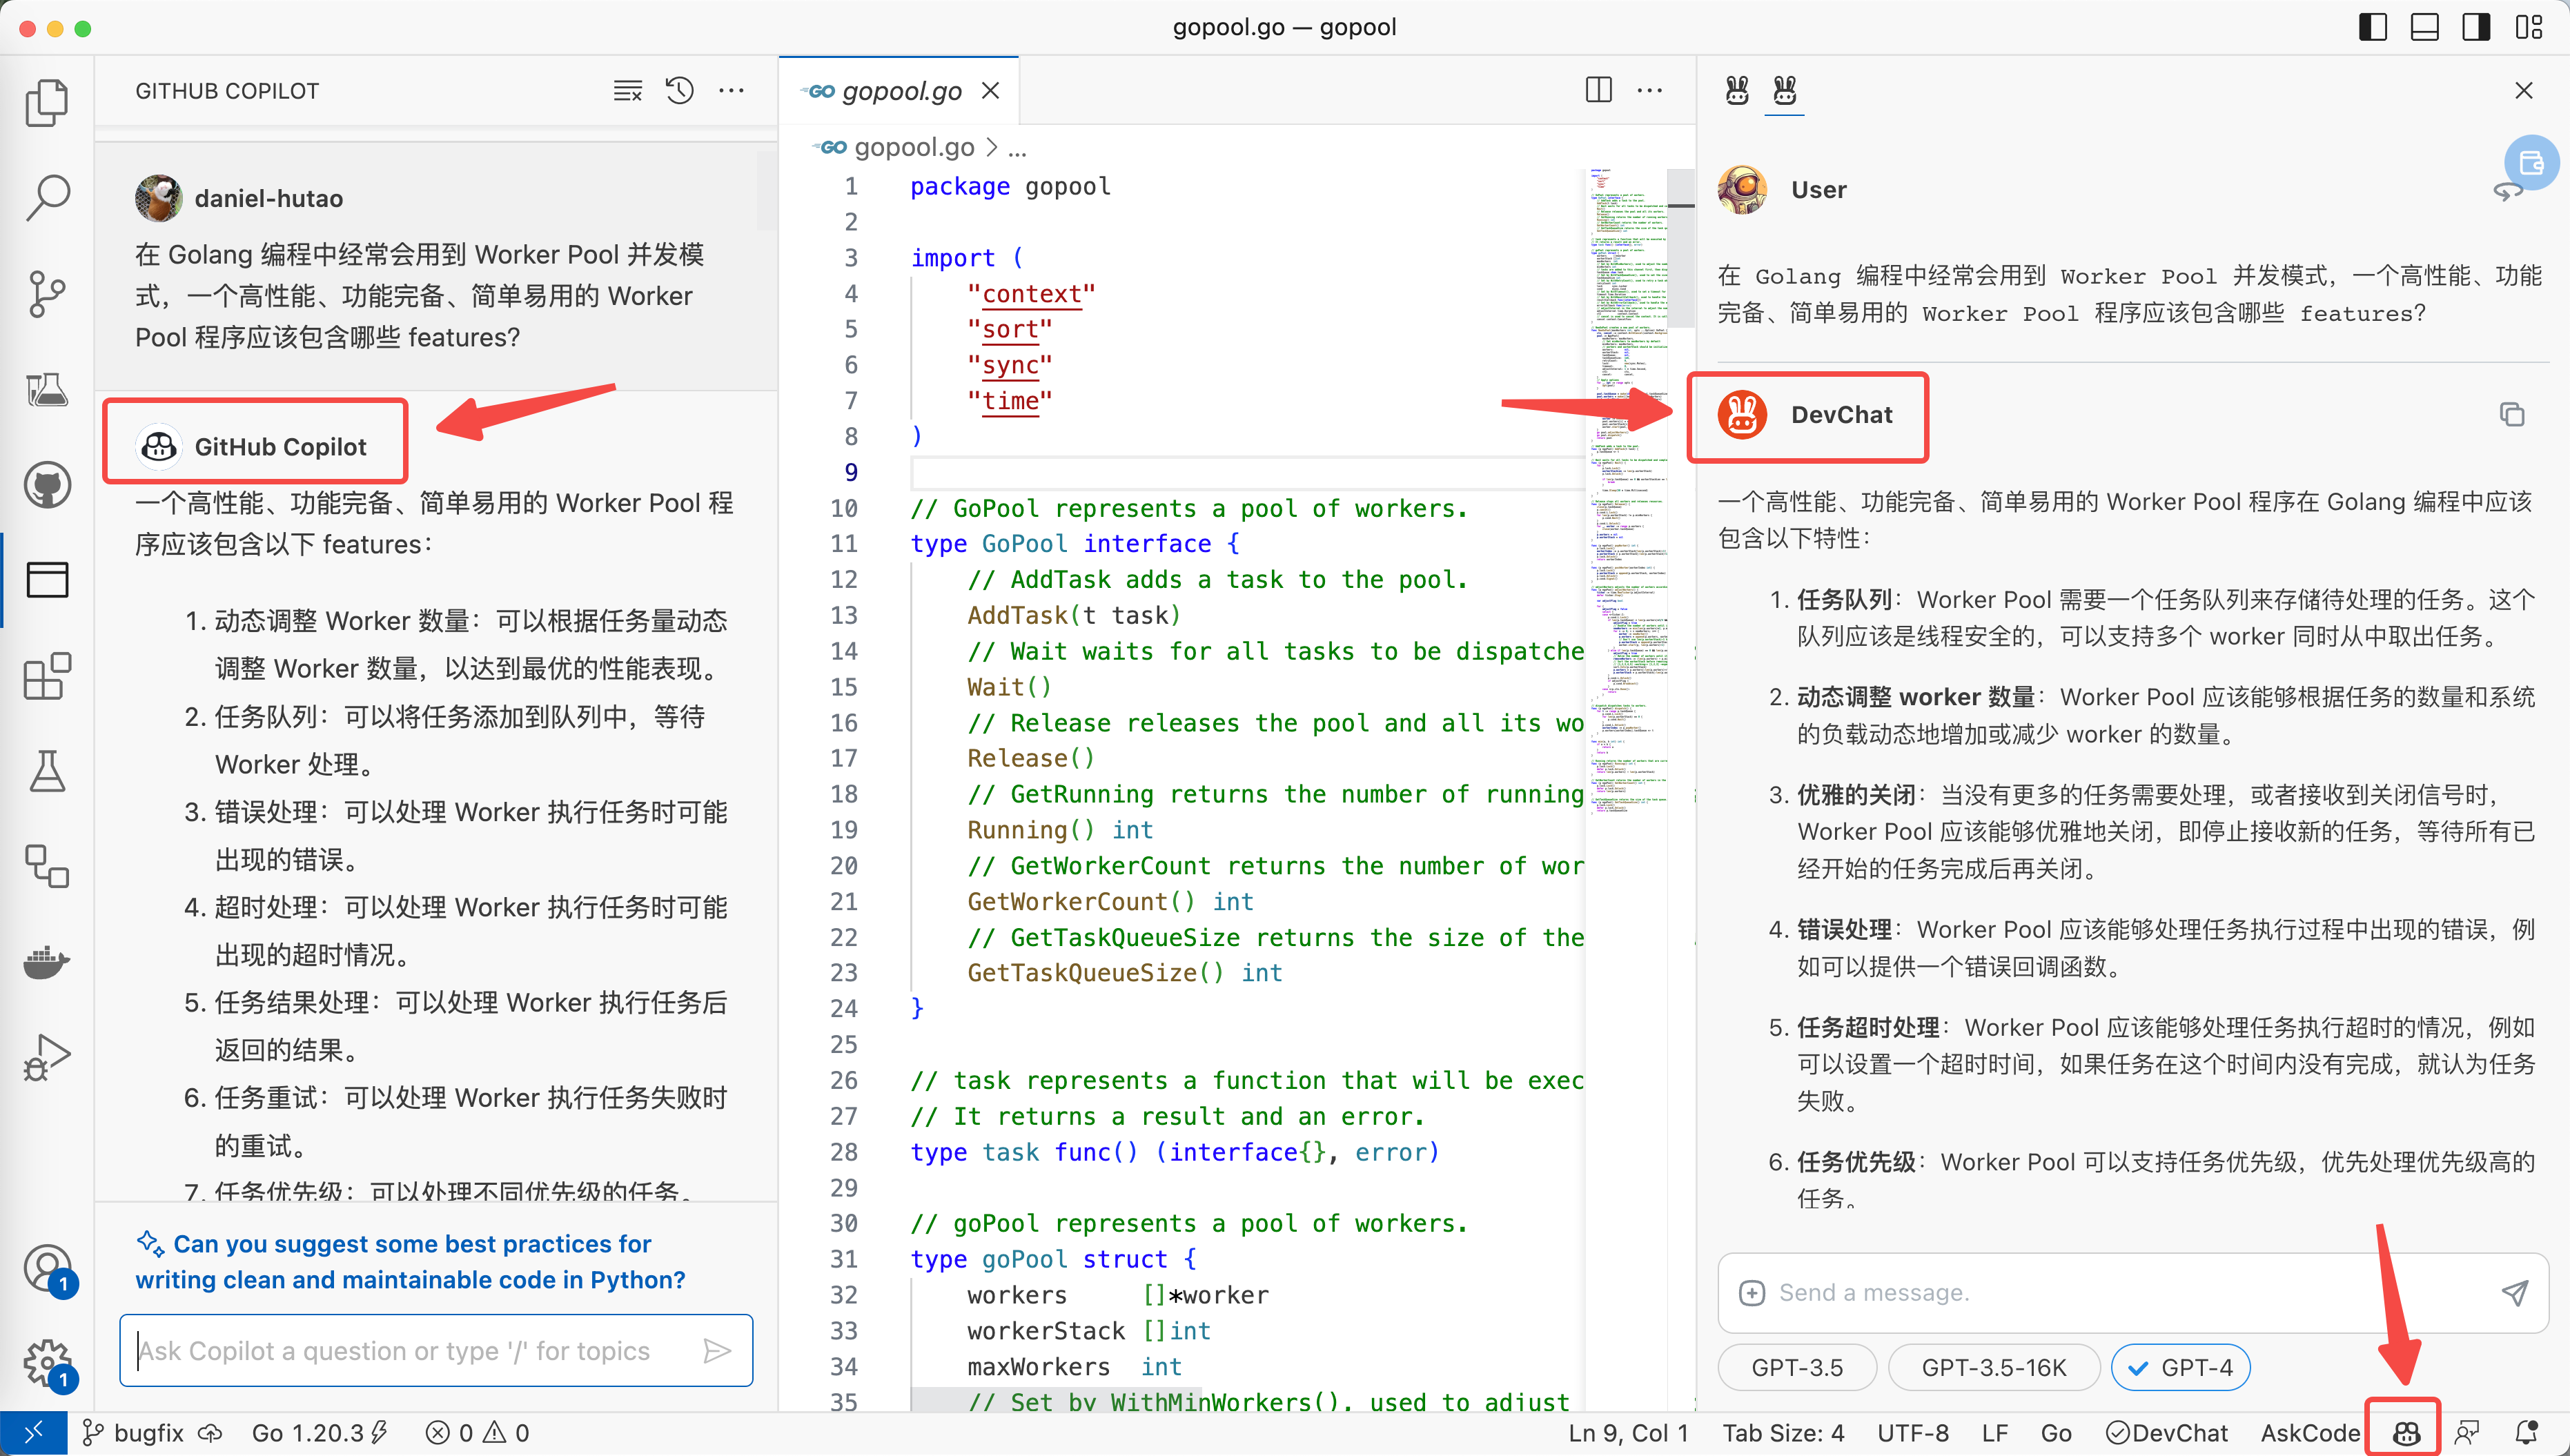Open remote window from status bar

coord(33,1433)
